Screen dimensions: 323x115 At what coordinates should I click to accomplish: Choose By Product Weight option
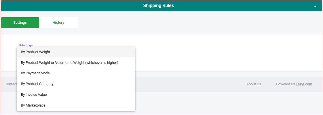pos(76,52)
